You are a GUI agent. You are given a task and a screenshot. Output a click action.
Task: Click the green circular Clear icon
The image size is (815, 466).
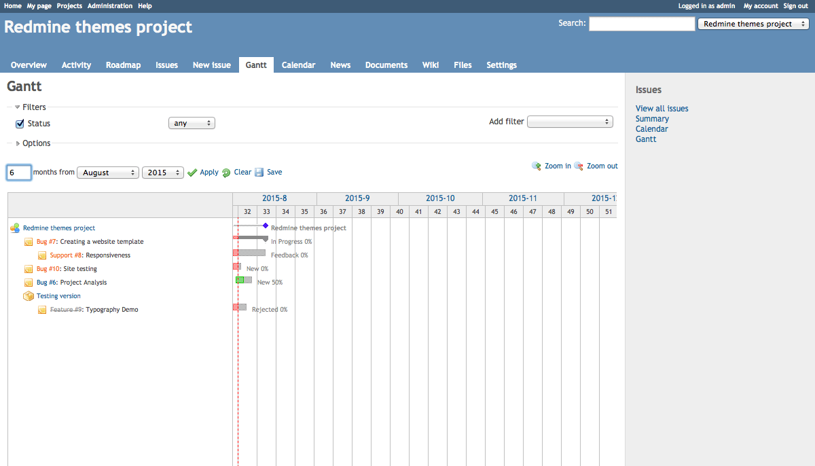pos(226,173)
